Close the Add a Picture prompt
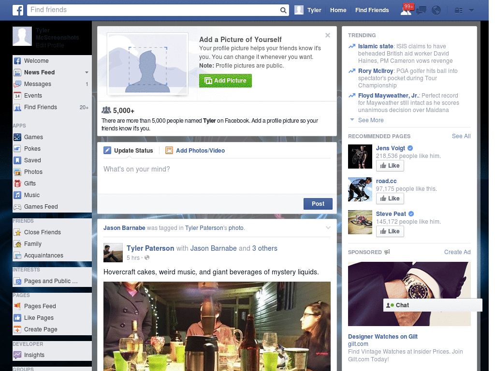The height and width of the screenshot is (371, 495). [328, 35]
